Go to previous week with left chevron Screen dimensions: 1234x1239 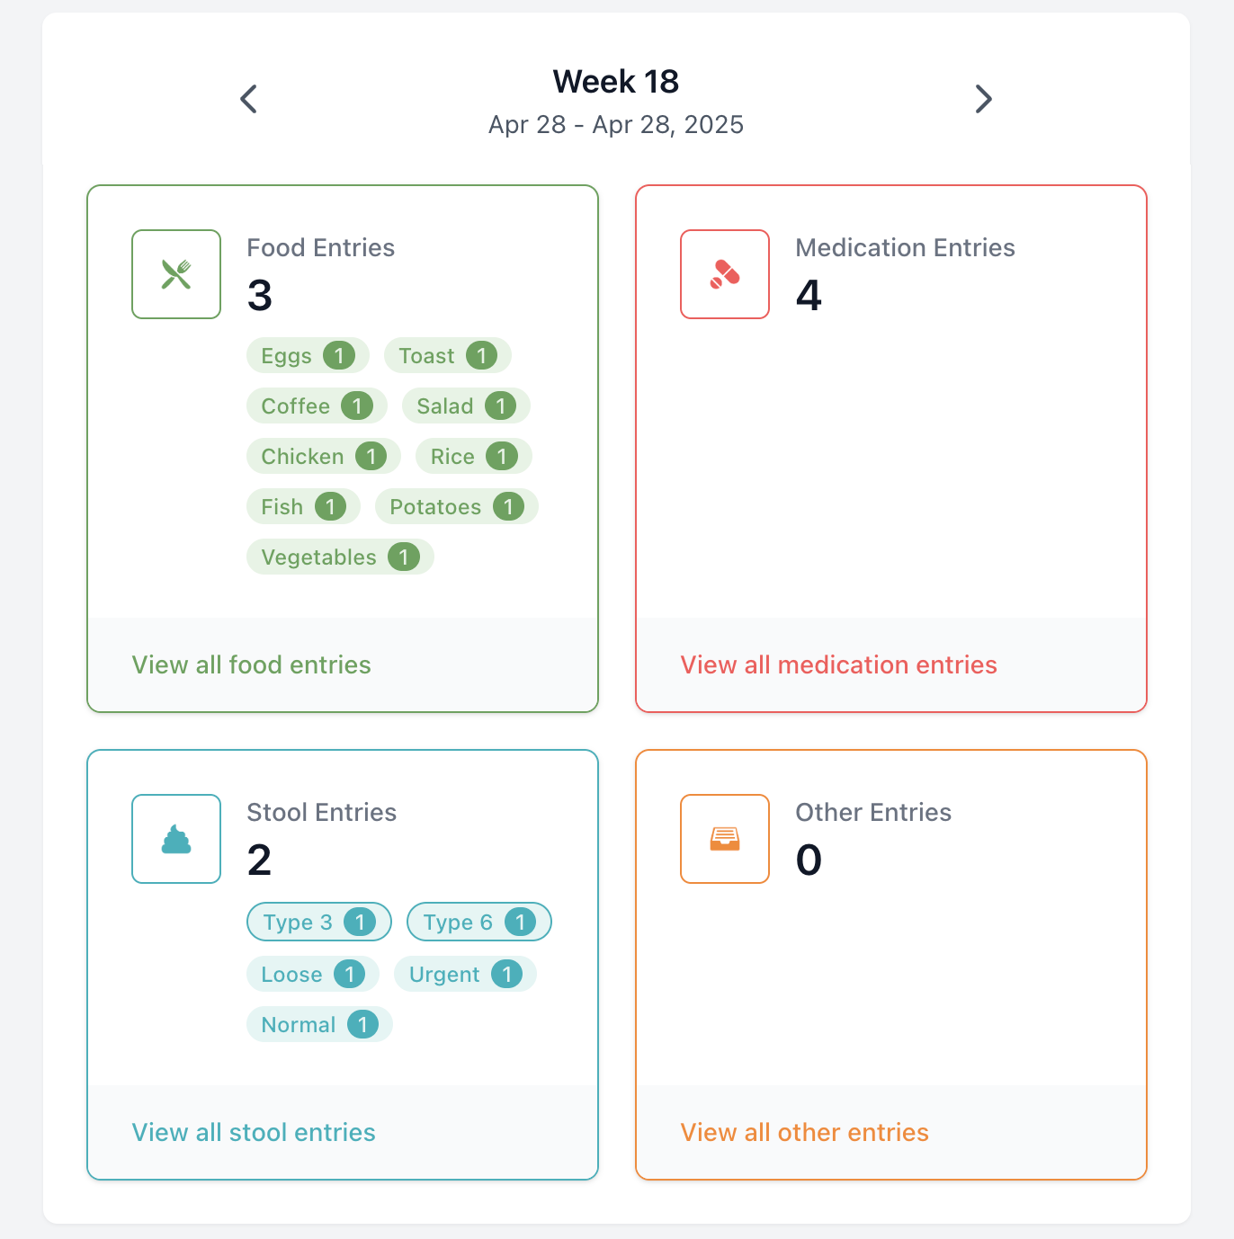click(x=249, y=99)
